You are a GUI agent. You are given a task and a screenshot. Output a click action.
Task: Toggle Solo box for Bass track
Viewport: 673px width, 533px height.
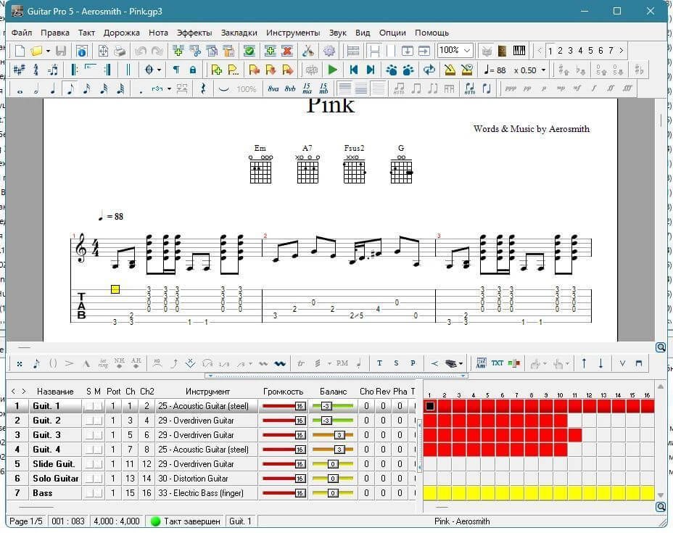point(89,494)
